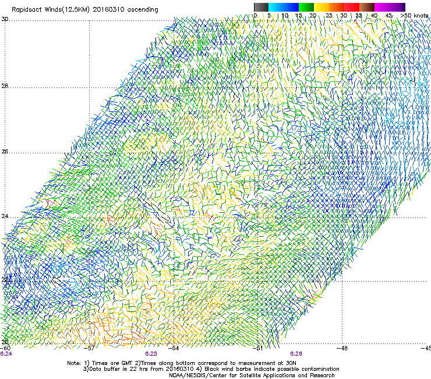The image size is (431, 379).
Task: Click the '40' legend scale label
Action: click(x=374, y=16)
